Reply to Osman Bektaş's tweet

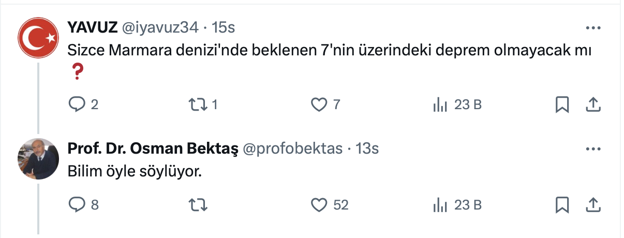click(77, 205)
